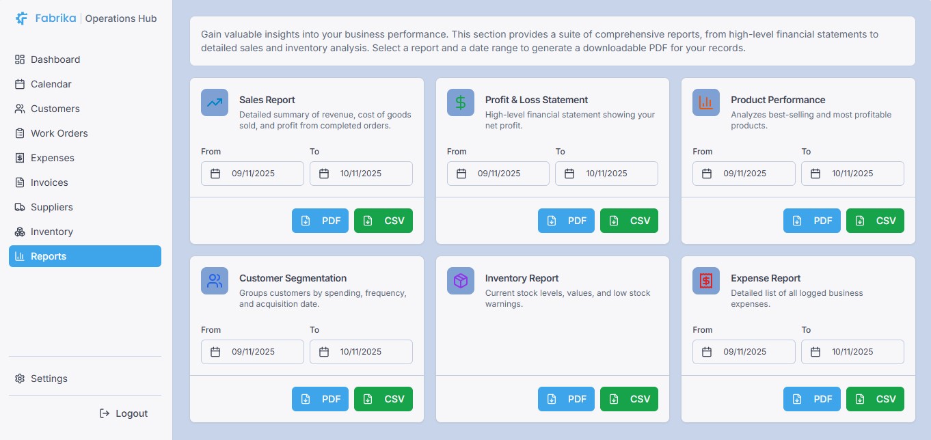Click the Sales Report trend-line icon
Image resolution: width=931 pixels, height=440 pixels.
click(x=215, y=102)
